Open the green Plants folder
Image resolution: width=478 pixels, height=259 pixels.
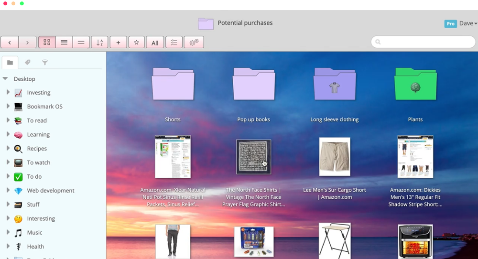pyautogui.click(x=415, y=85)
